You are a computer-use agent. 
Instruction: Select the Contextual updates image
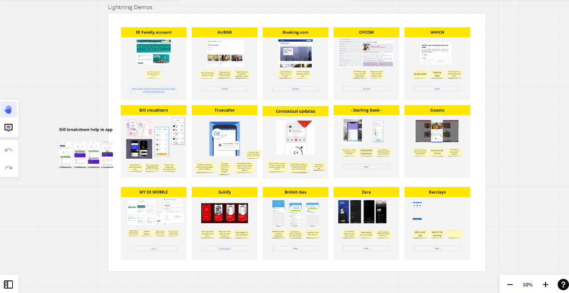[x=296, y=138]
